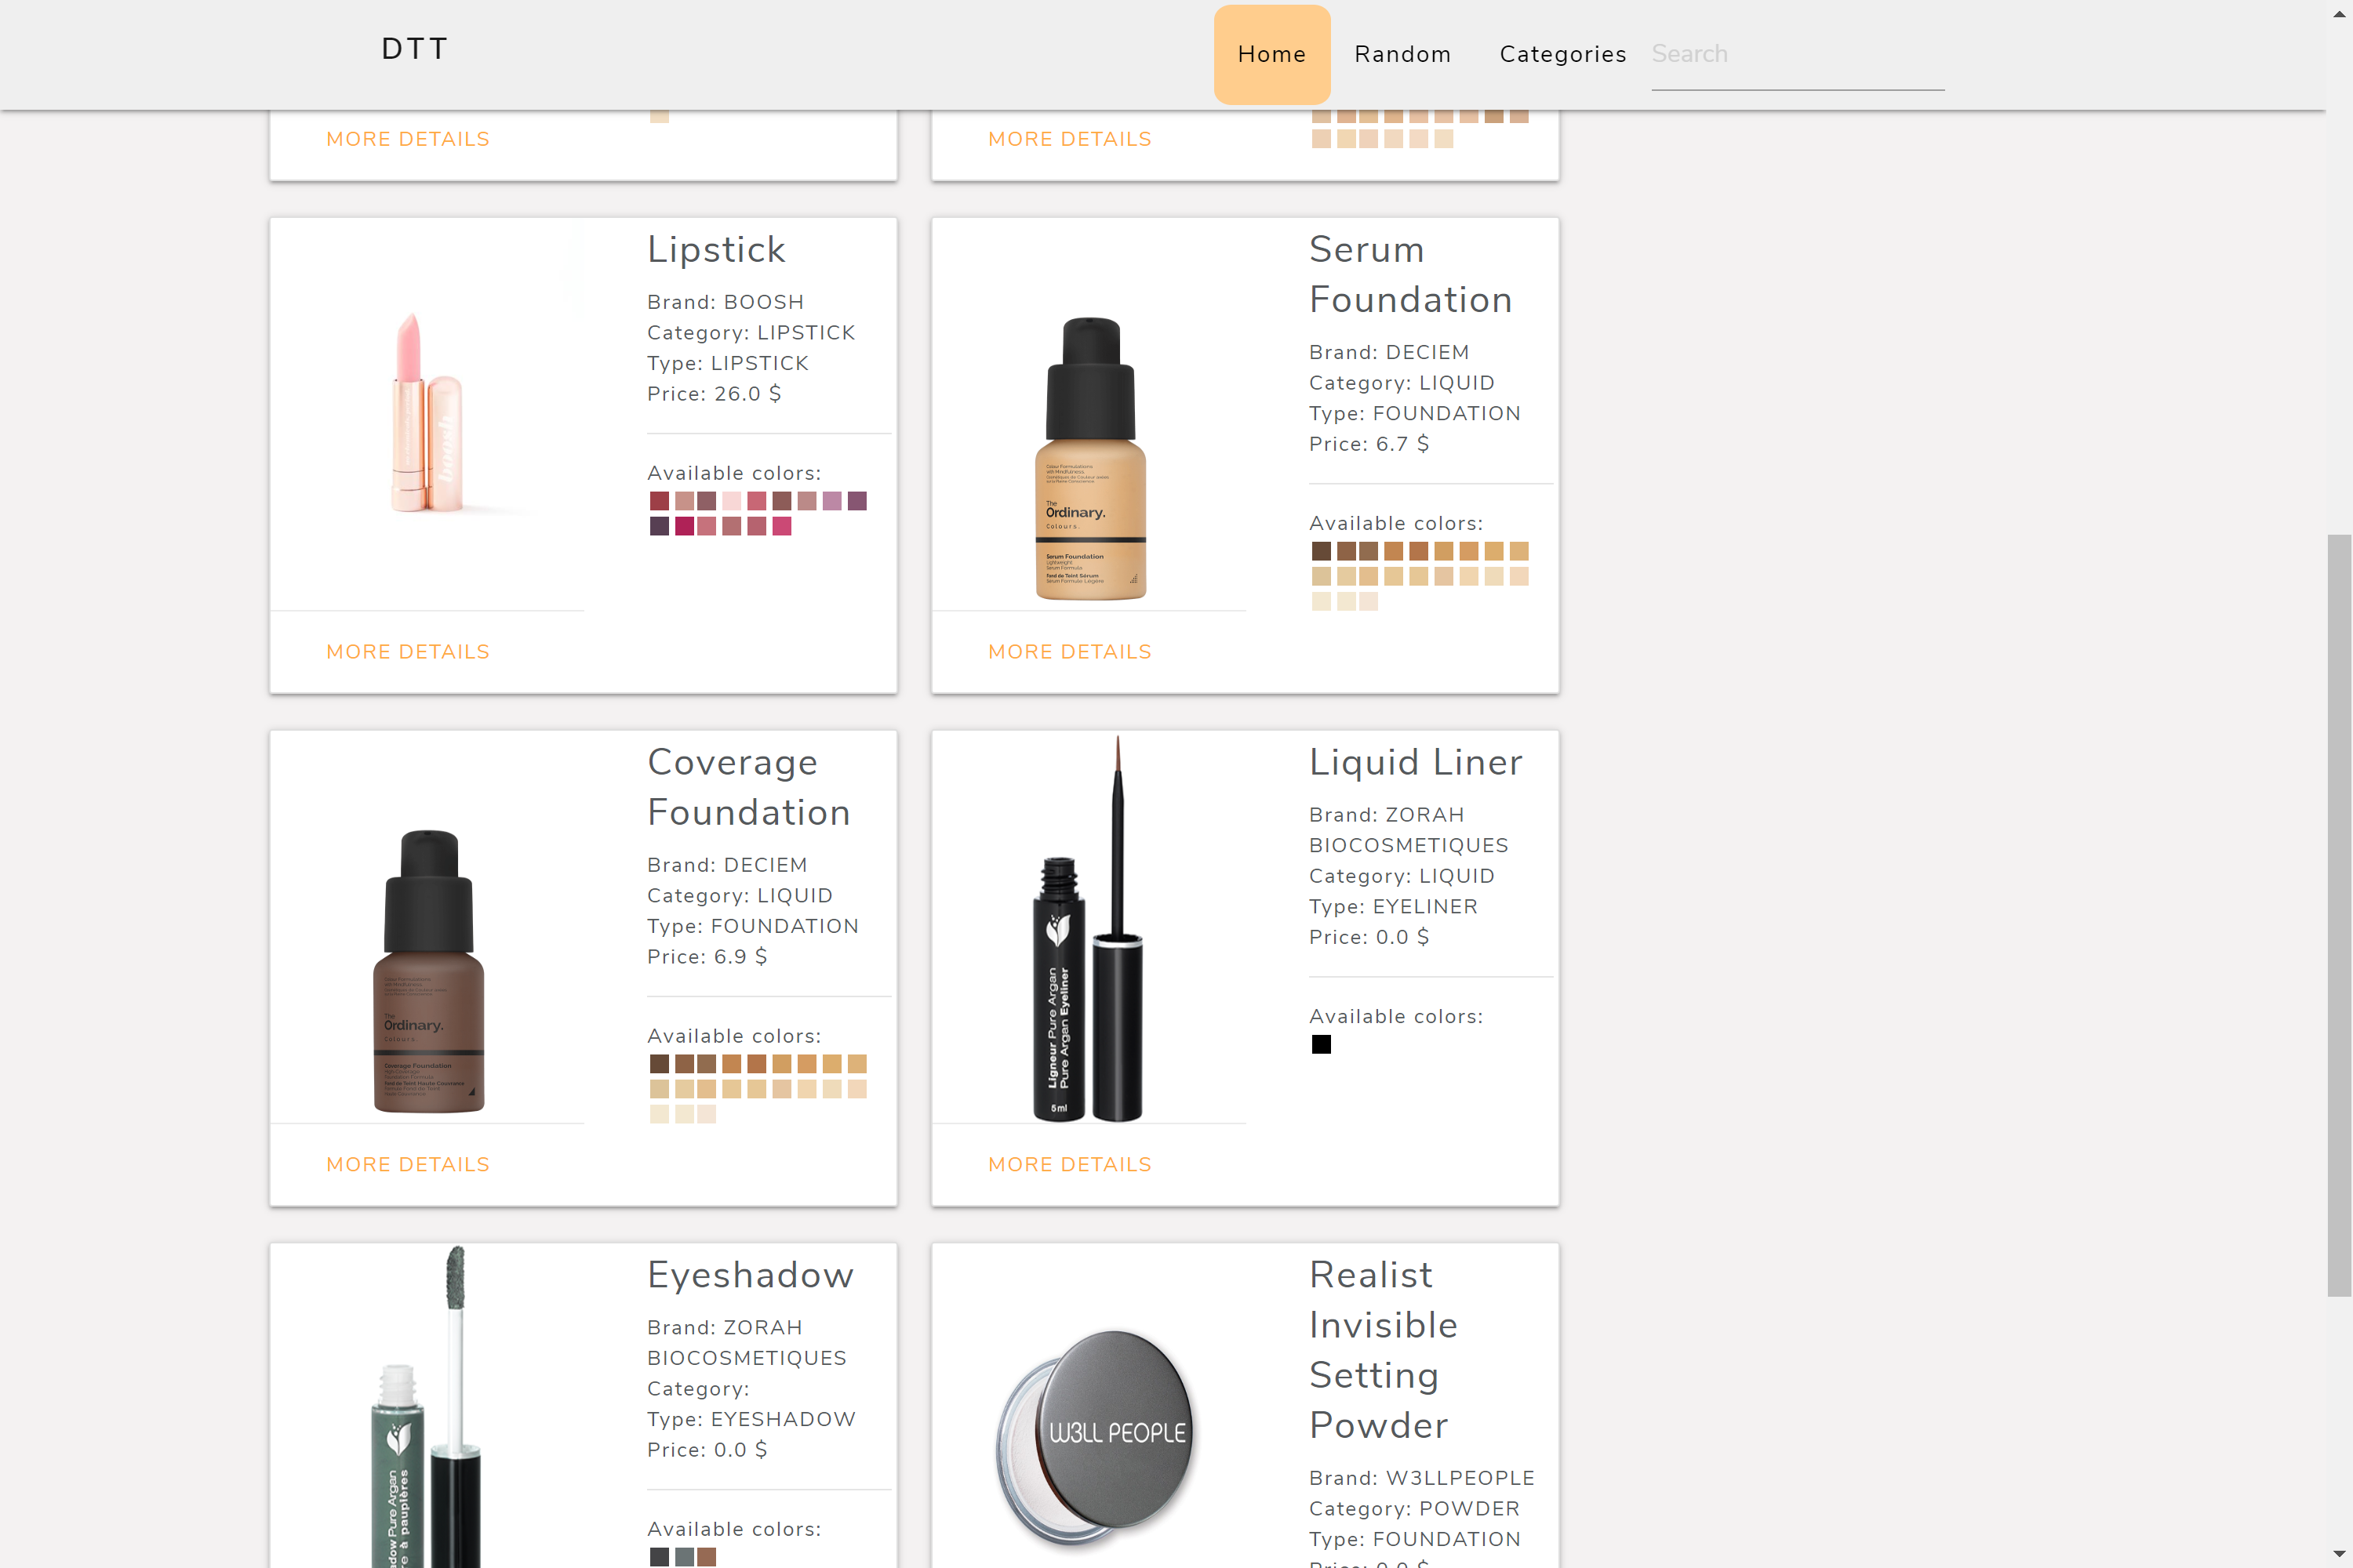Open More Details for Serum Foundation
The image size is (2353, 1568).
tap(1070, 652)
